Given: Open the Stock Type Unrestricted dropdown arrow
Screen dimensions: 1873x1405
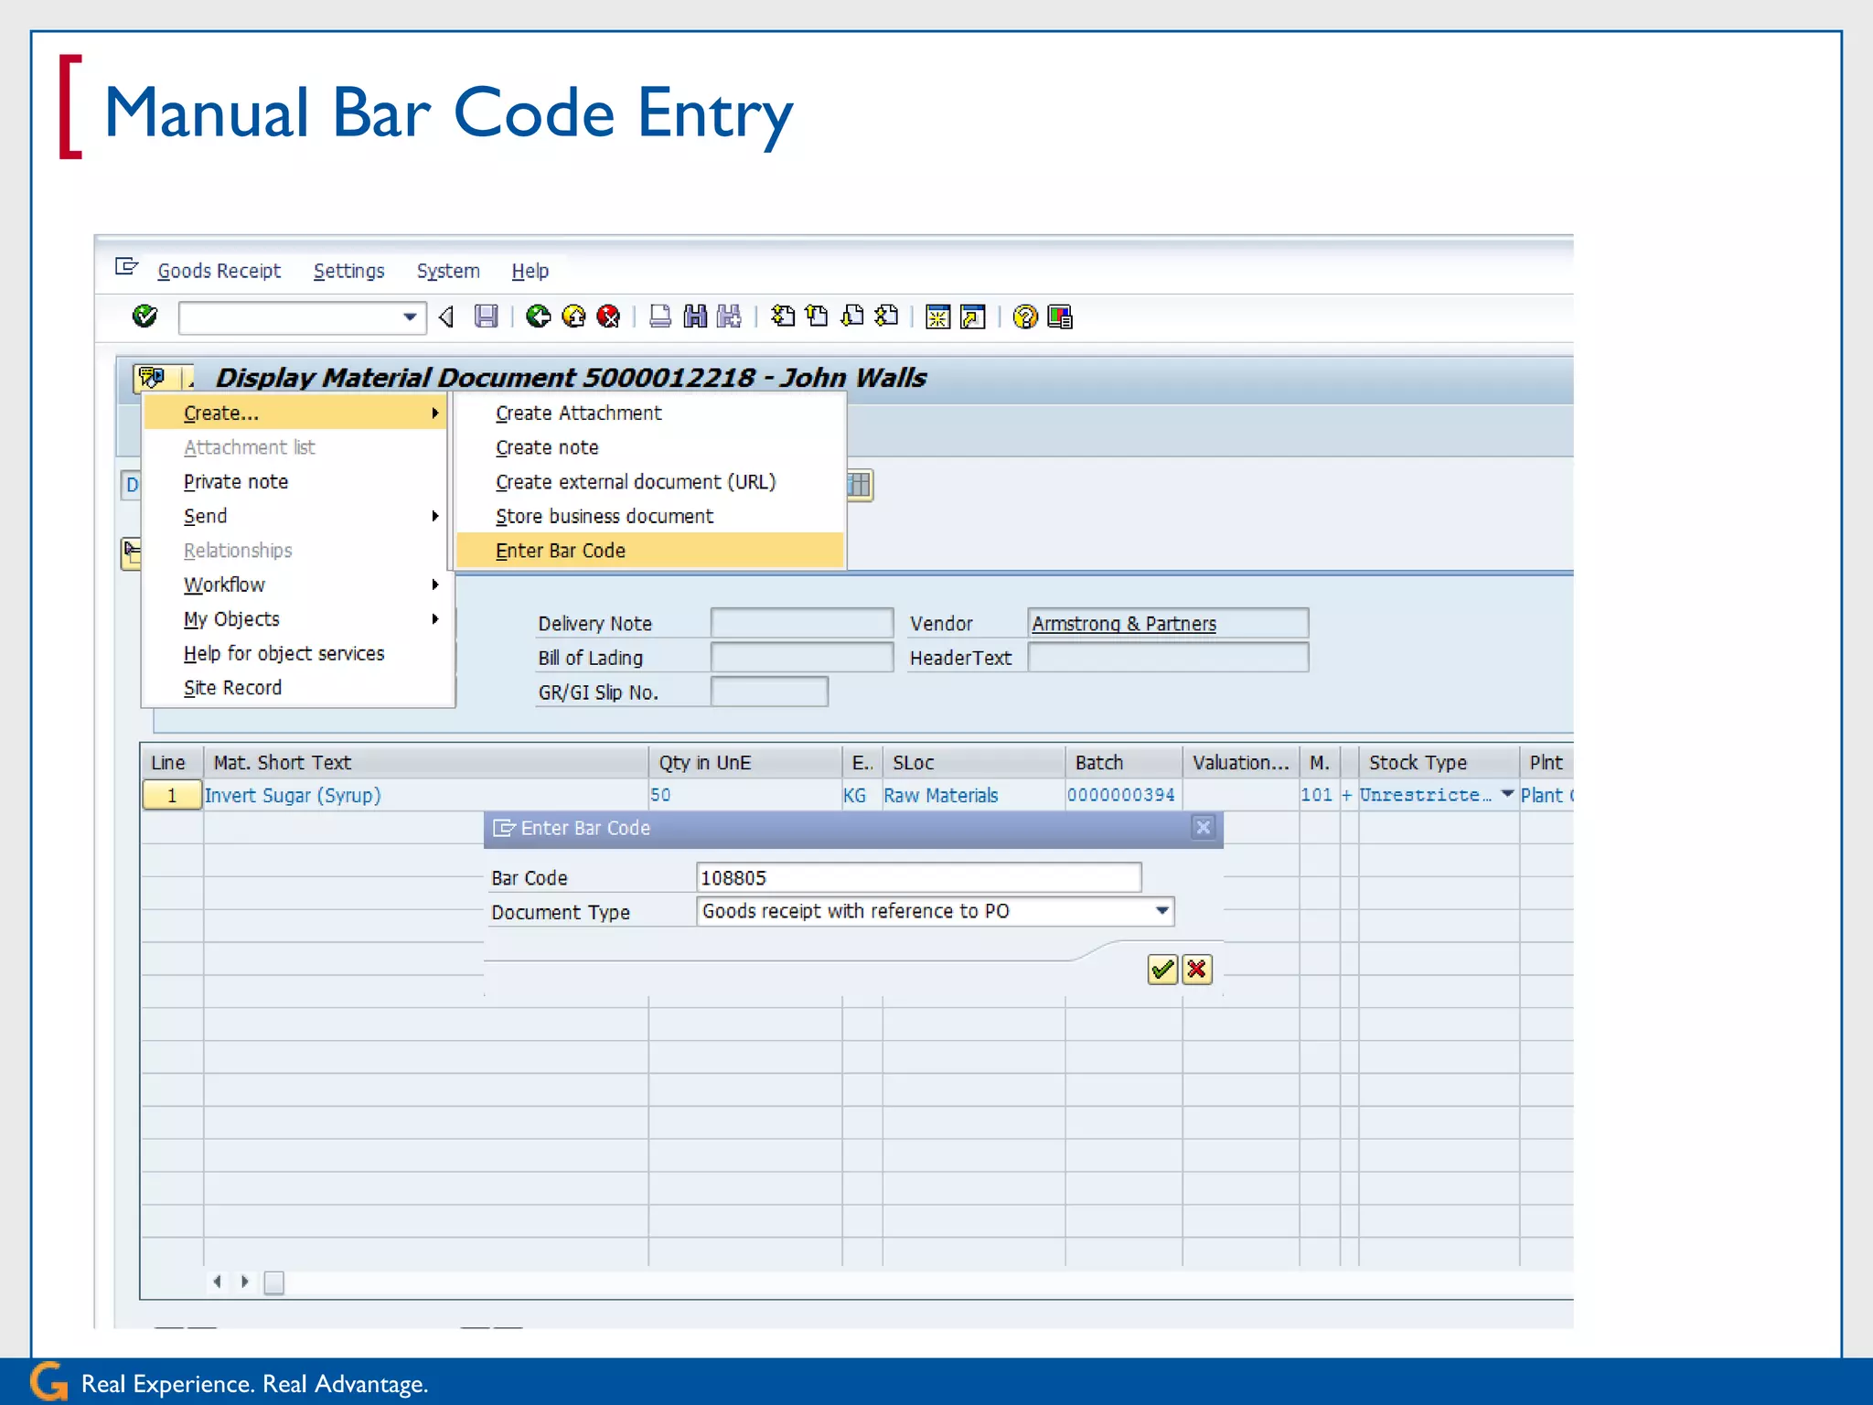Looking at the screenshot, I should [1507, 794].
